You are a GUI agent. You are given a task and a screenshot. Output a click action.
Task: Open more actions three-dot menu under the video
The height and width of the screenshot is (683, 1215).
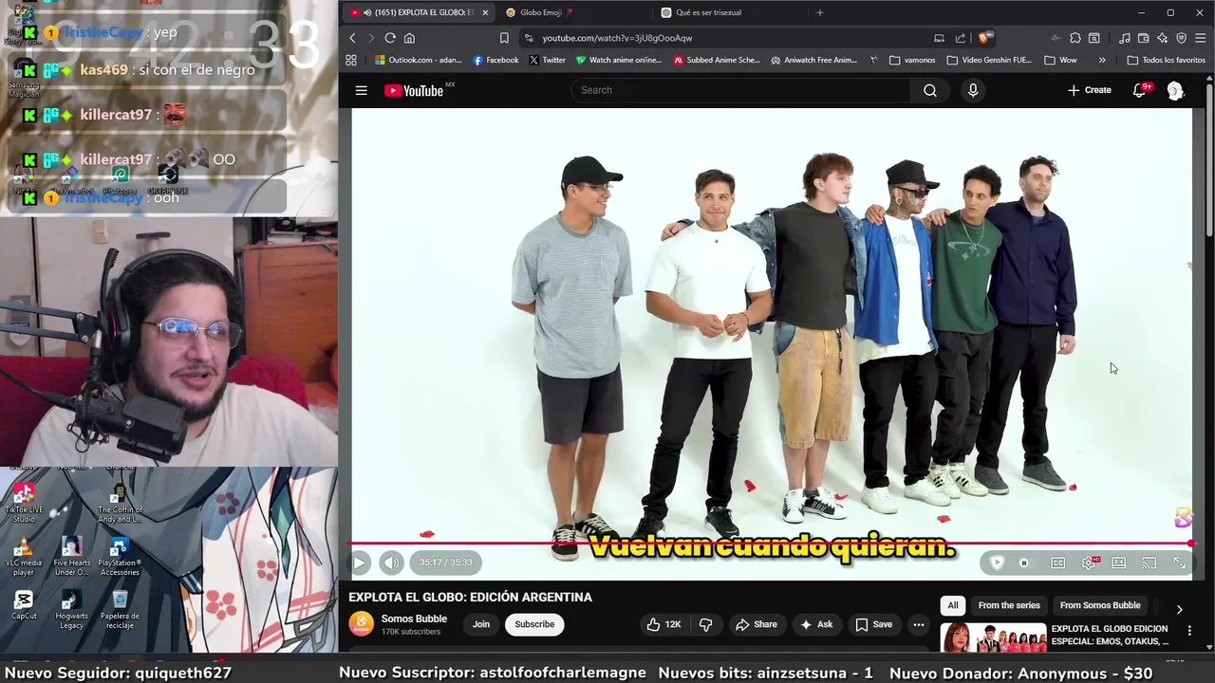[918, 624]
